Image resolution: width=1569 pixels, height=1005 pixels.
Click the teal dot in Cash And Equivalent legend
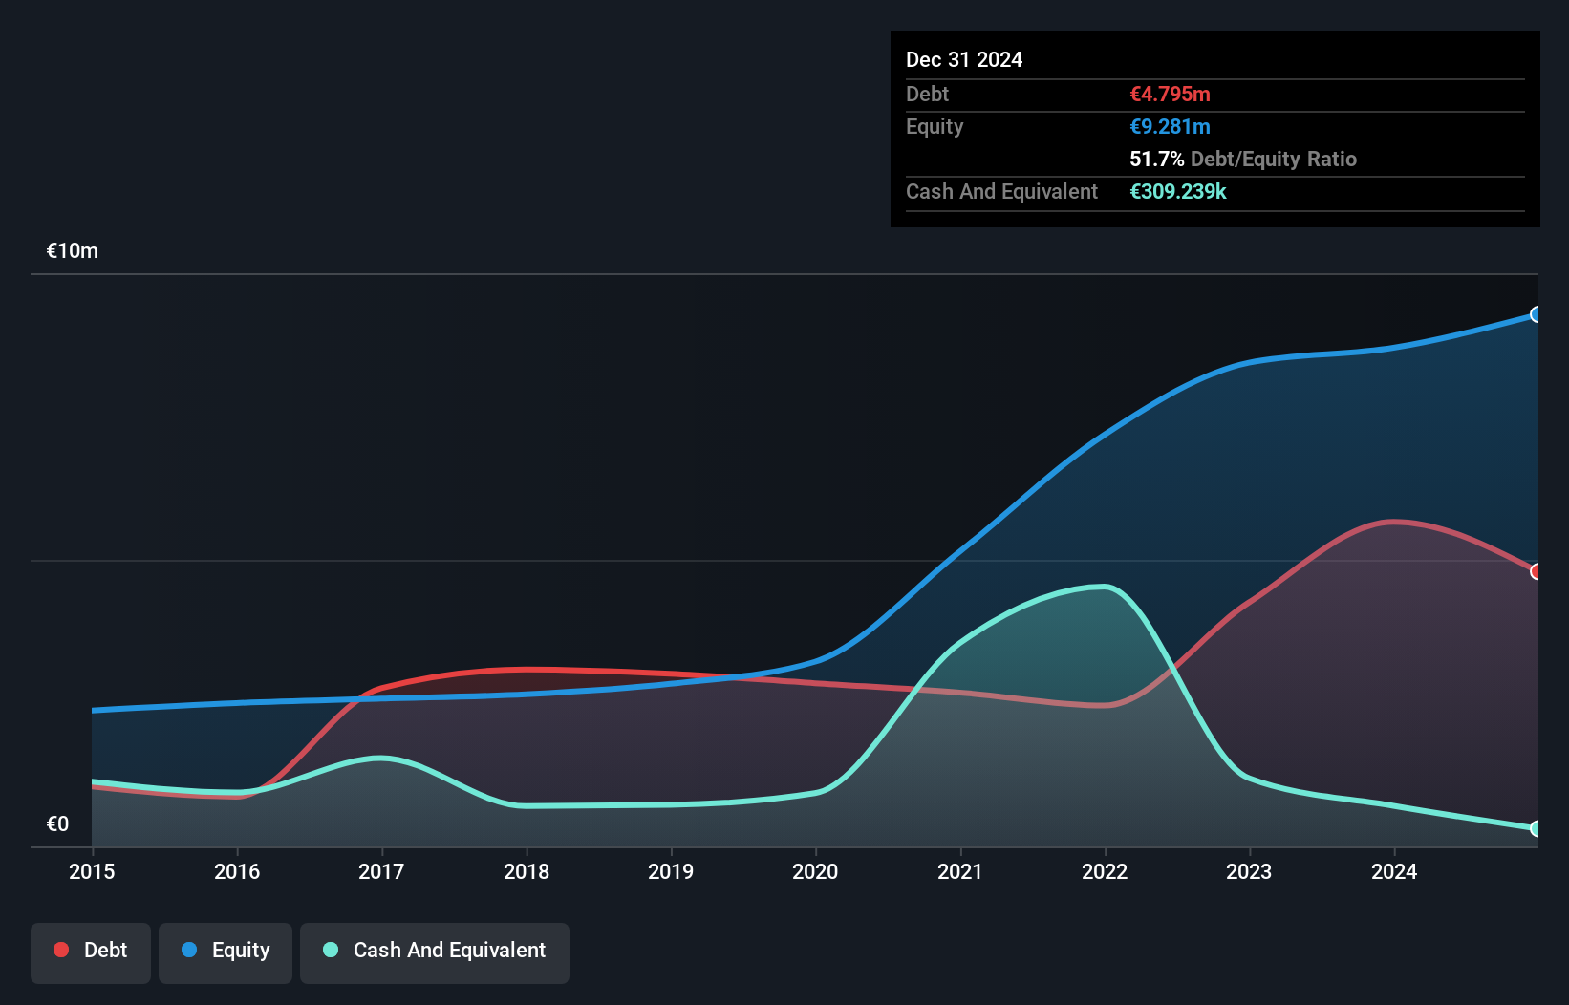(330, 950)
